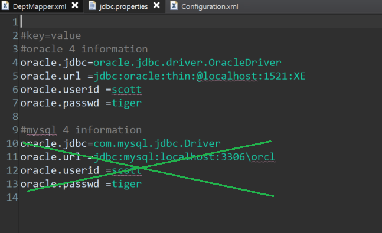Click the '#mysql 4 information' comment

[81, 130]
